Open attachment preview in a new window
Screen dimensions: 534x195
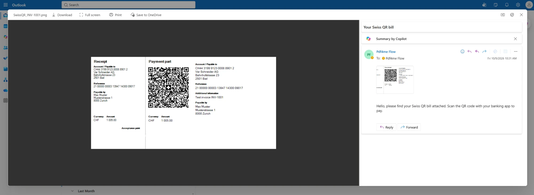tap(512, 15)
